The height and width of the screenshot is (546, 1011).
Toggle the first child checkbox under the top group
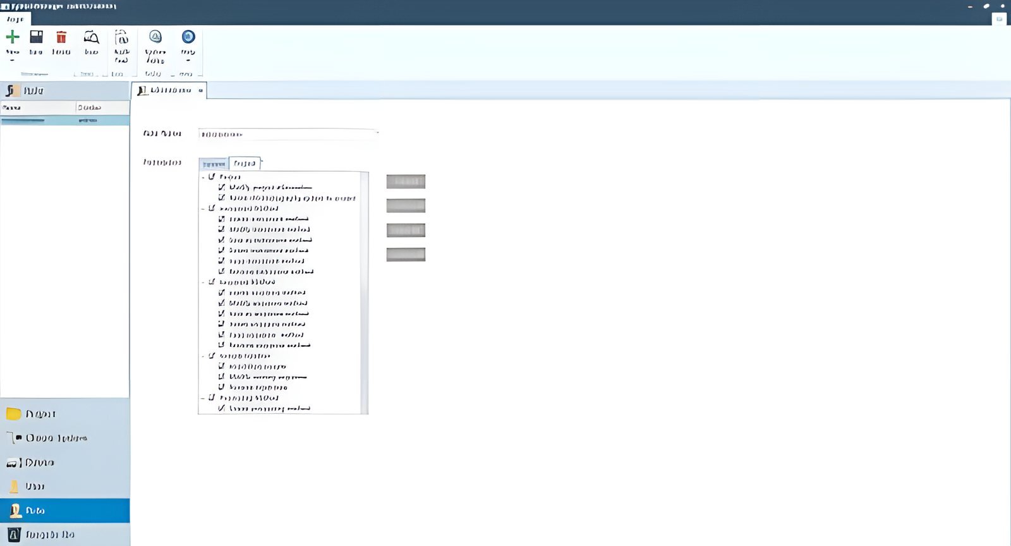tap(222, 187)
